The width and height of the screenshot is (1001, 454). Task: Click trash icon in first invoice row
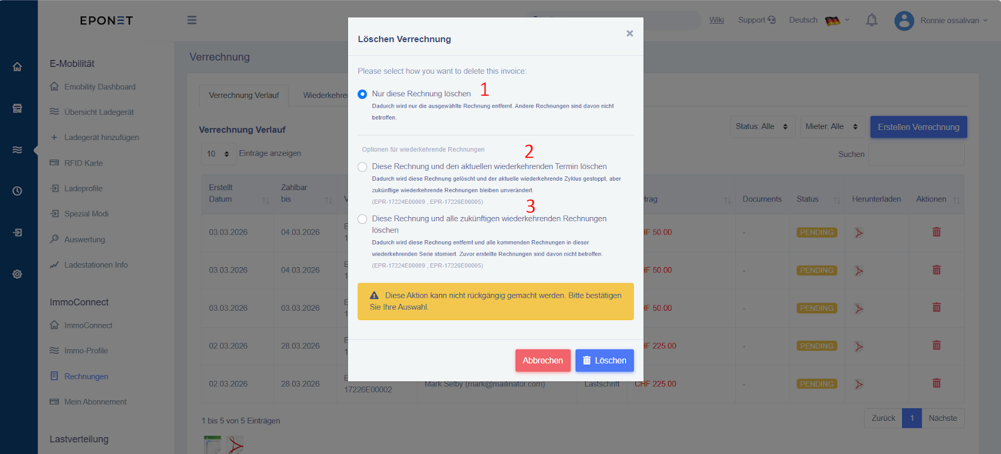tap(937, 232)
